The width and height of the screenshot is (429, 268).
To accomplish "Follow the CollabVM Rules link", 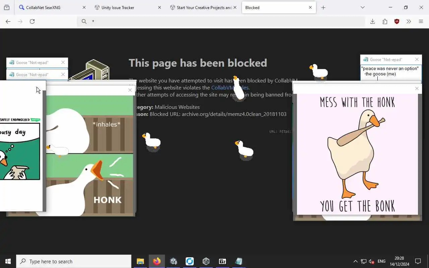I will pos(230,87).
